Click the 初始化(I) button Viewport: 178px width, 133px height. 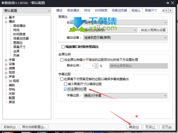(10, 127)
